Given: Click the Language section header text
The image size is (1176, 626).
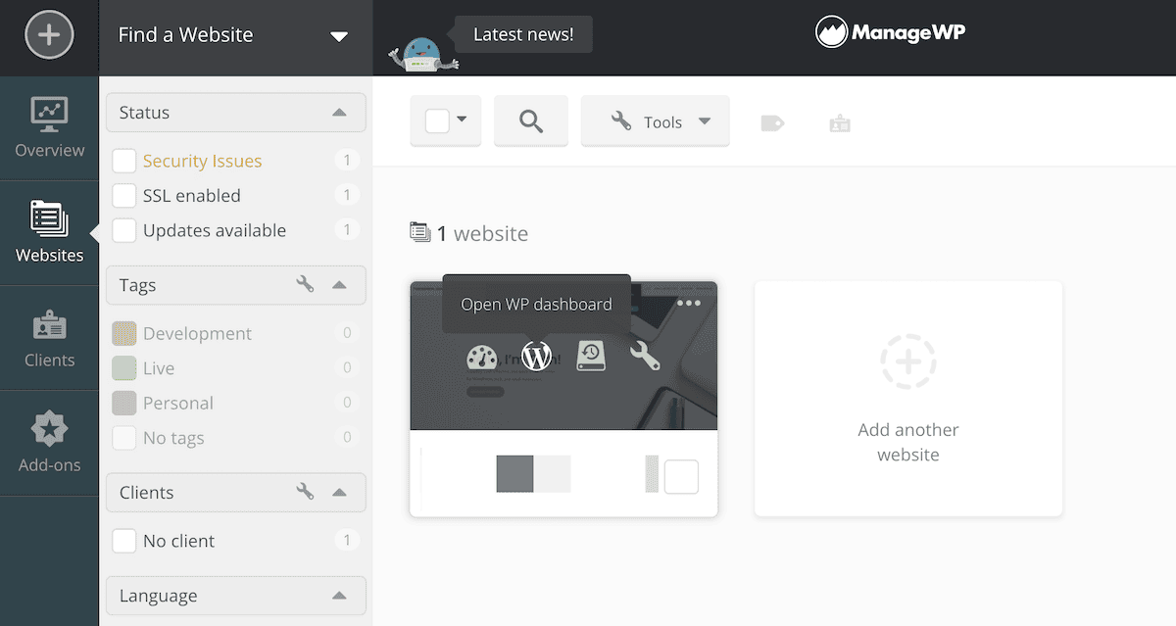Looking at the screenshot, I should point(158,596).
